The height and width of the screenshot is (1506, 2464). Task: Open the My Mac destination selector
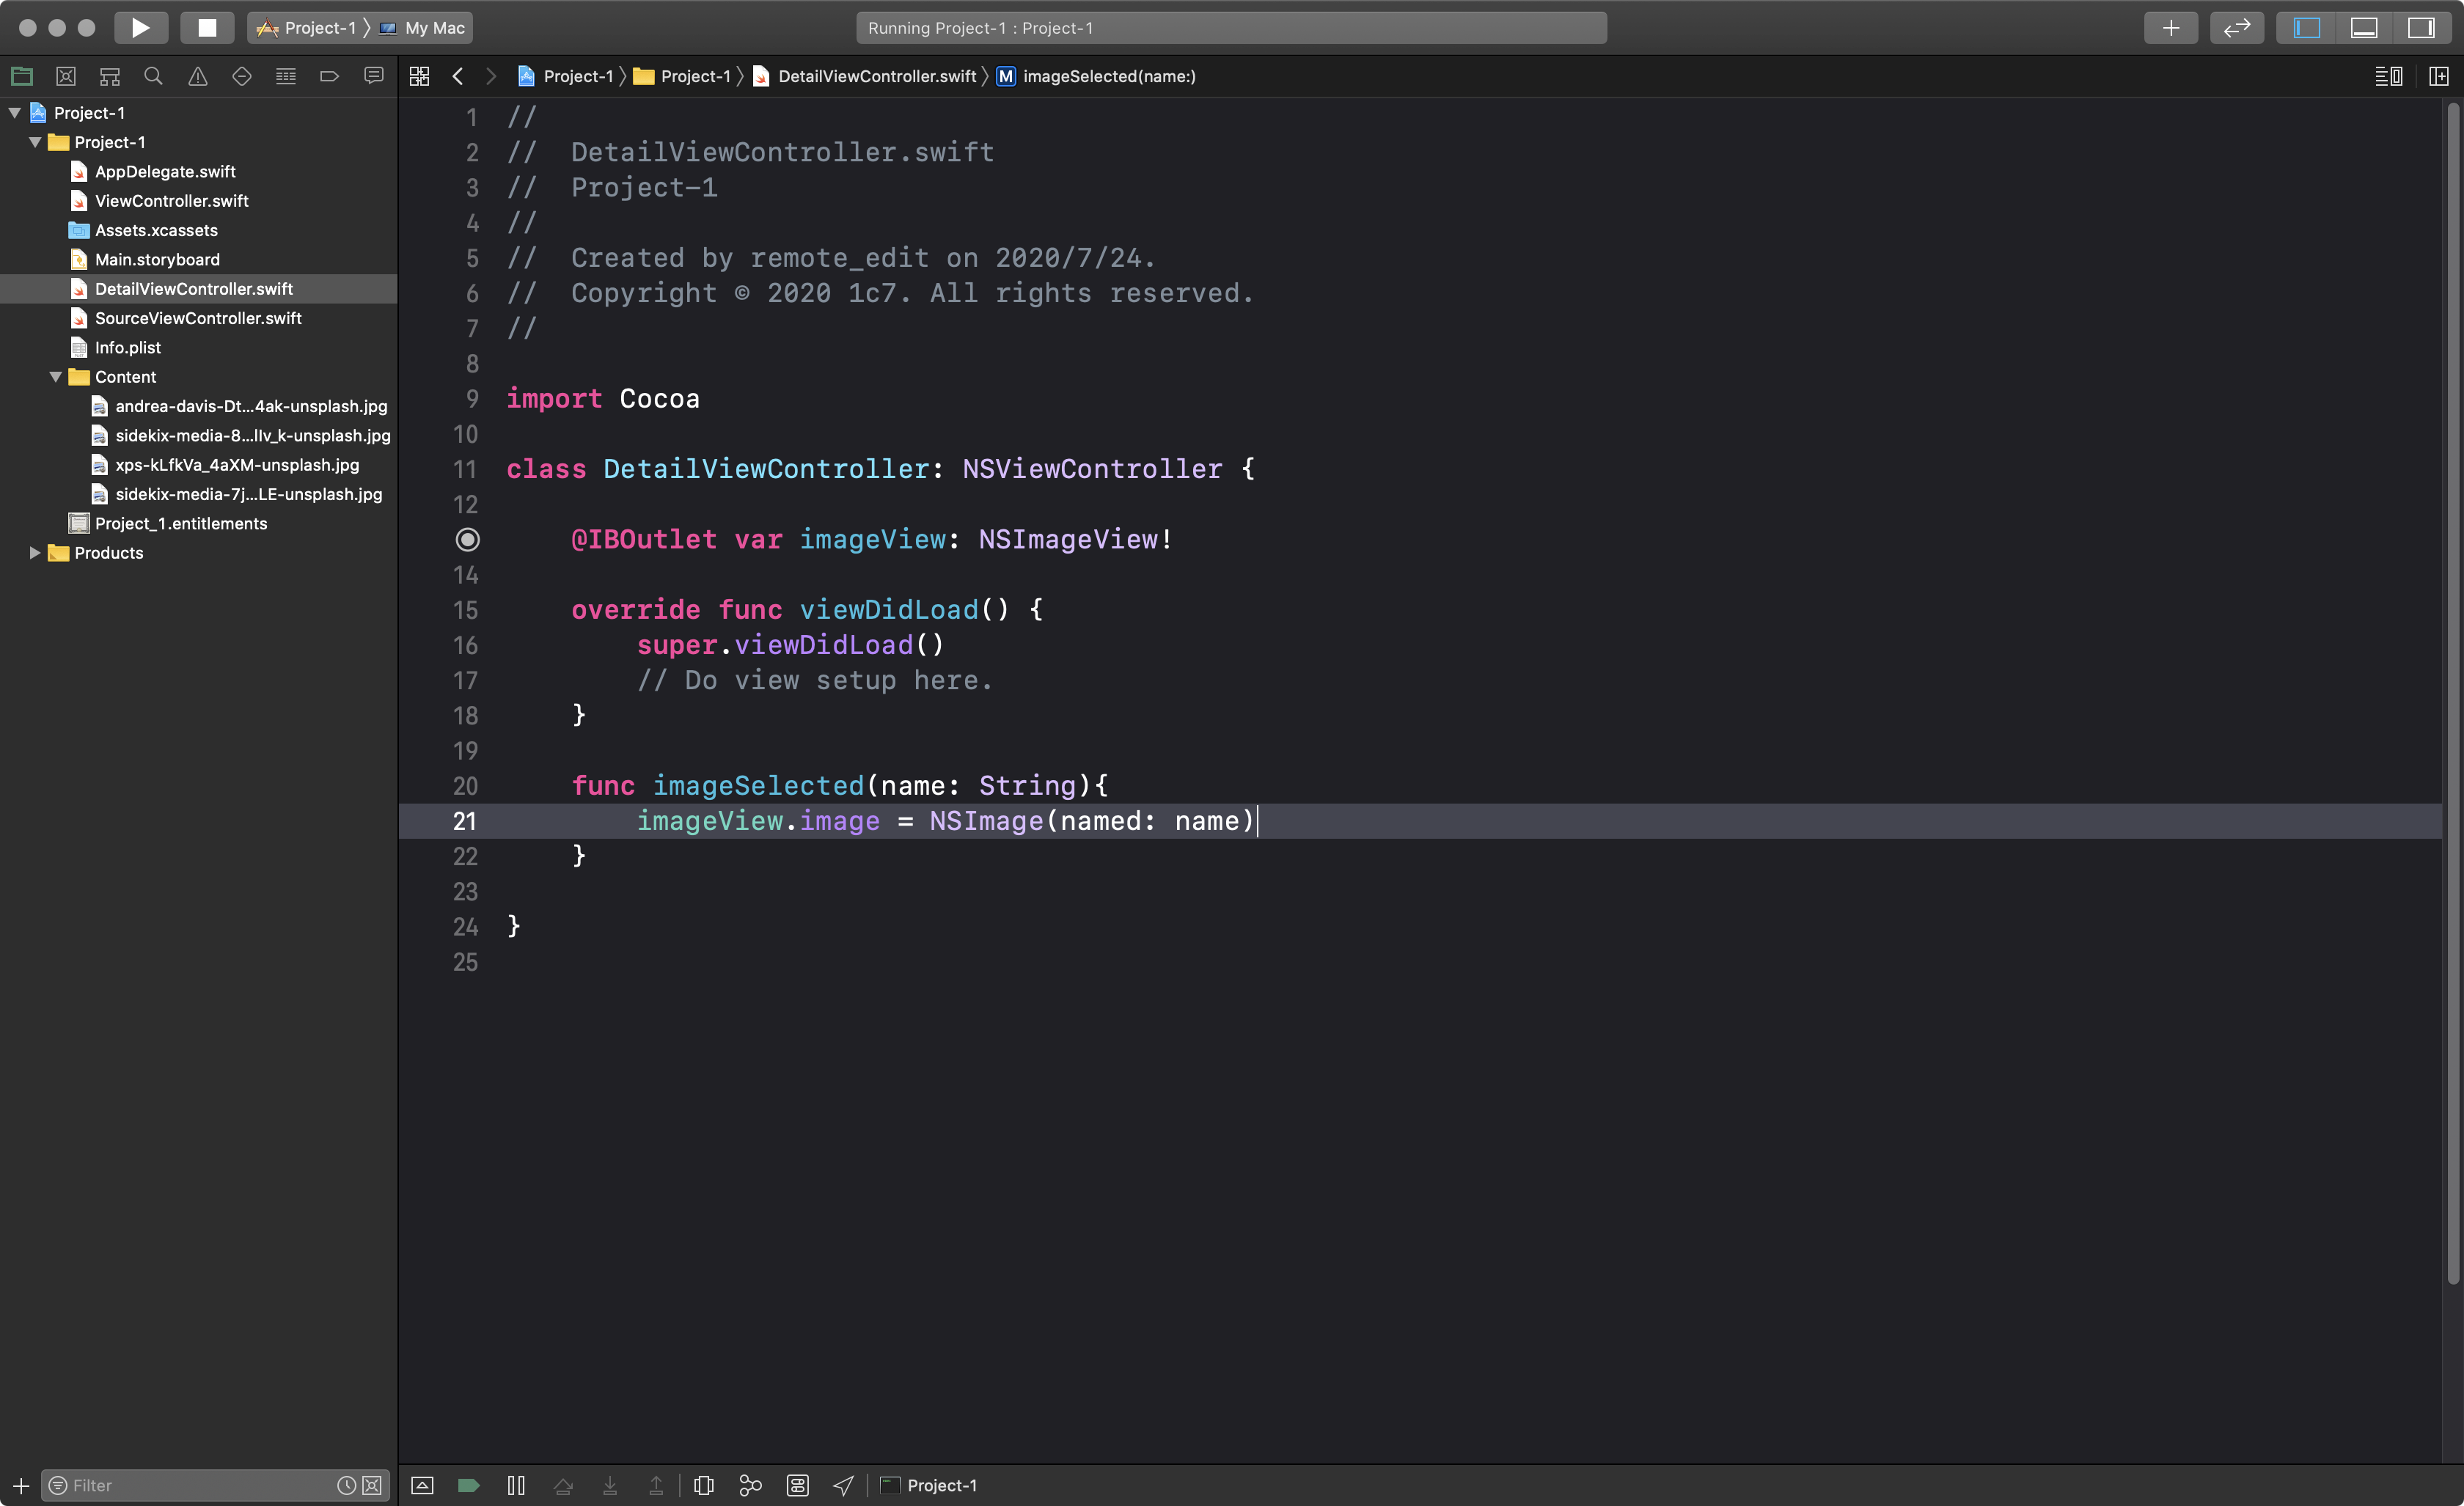click(434, 28)
